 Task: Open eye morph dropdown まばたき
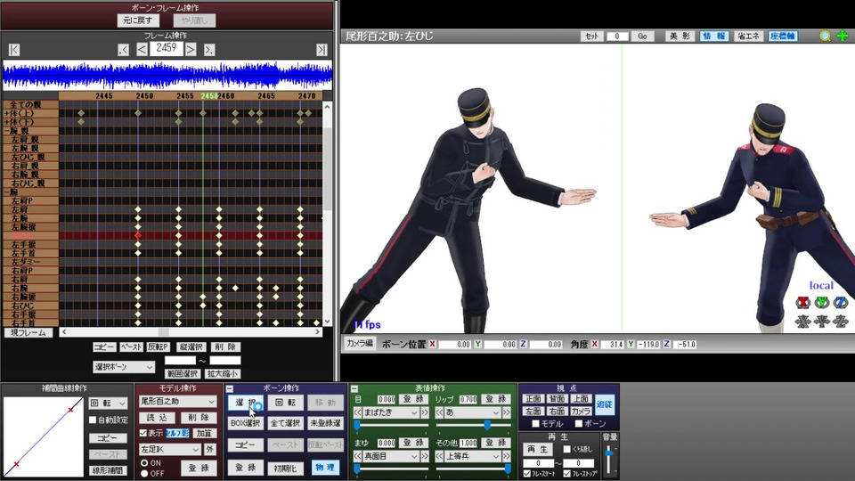click(391, 412)
